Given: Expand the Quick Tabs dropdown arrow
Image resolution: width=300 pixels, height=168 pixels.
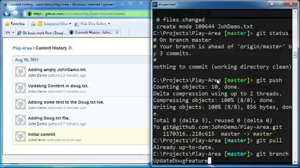Looking at the screenshot, I should click(x=13, y=33).
